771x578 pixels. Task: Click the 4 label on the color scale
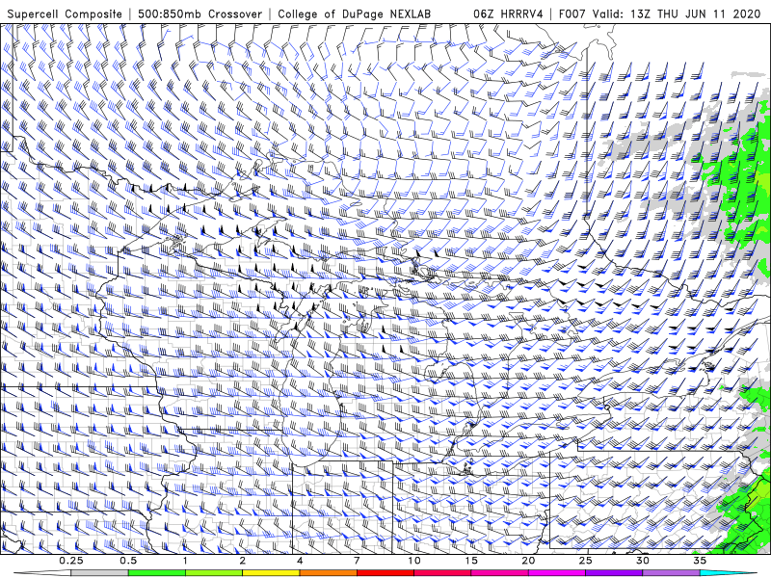300,561
